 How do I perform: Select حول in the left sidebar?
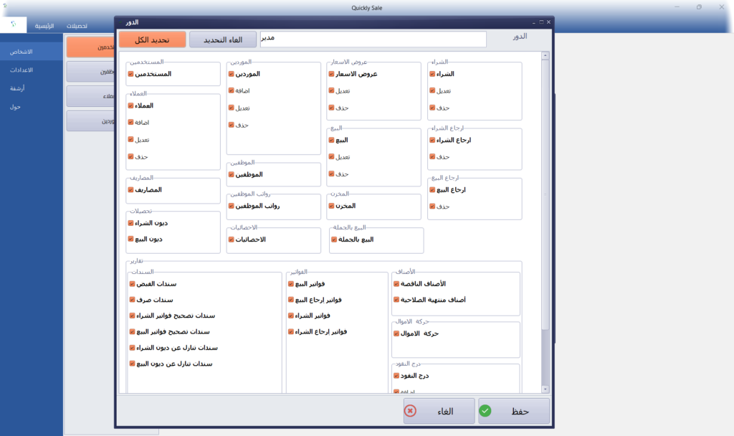pyautogui.click(x=32, y=107)
